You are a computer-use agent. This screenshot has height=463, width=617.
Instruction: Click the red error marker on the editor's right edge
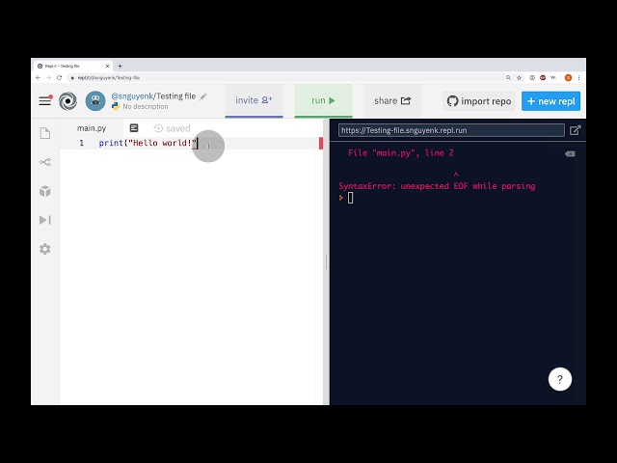point(321,144)
